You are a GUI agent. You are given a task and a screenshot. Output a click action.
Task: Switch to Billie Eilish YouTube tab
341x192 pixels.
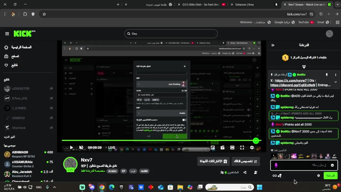202,5
